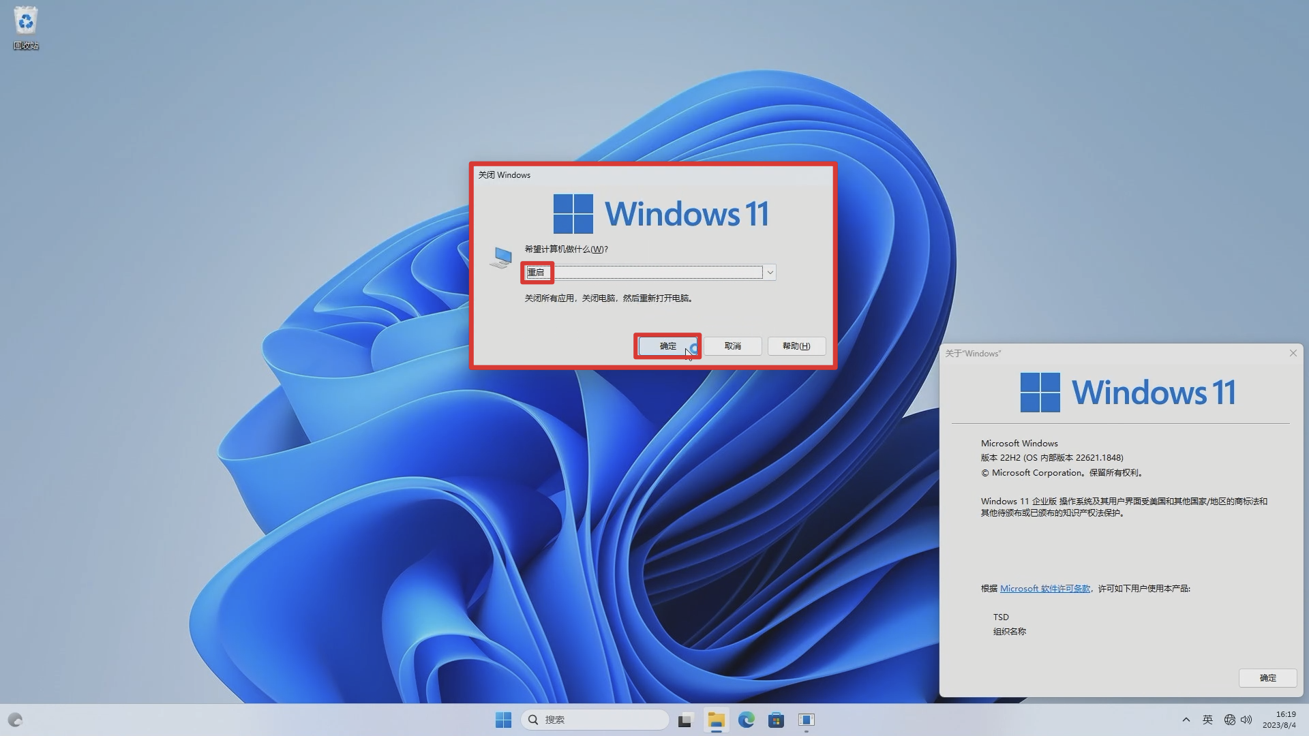Open Microsoft 软件许可条款 link
This screenshot has width=1309, height=736.
tap(1044, 589)
